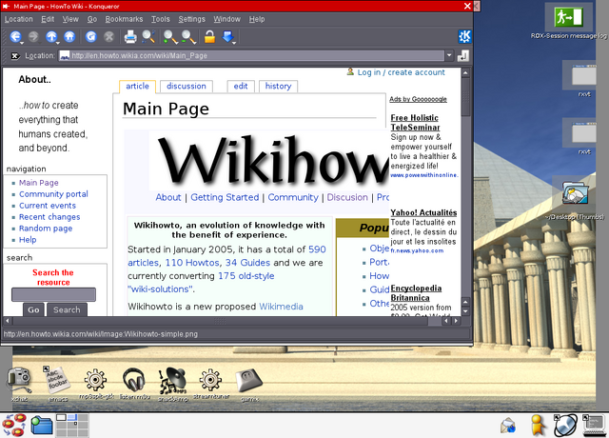Open the globe browser icon in the panel
609x438 pixels.
pos(565,426)
